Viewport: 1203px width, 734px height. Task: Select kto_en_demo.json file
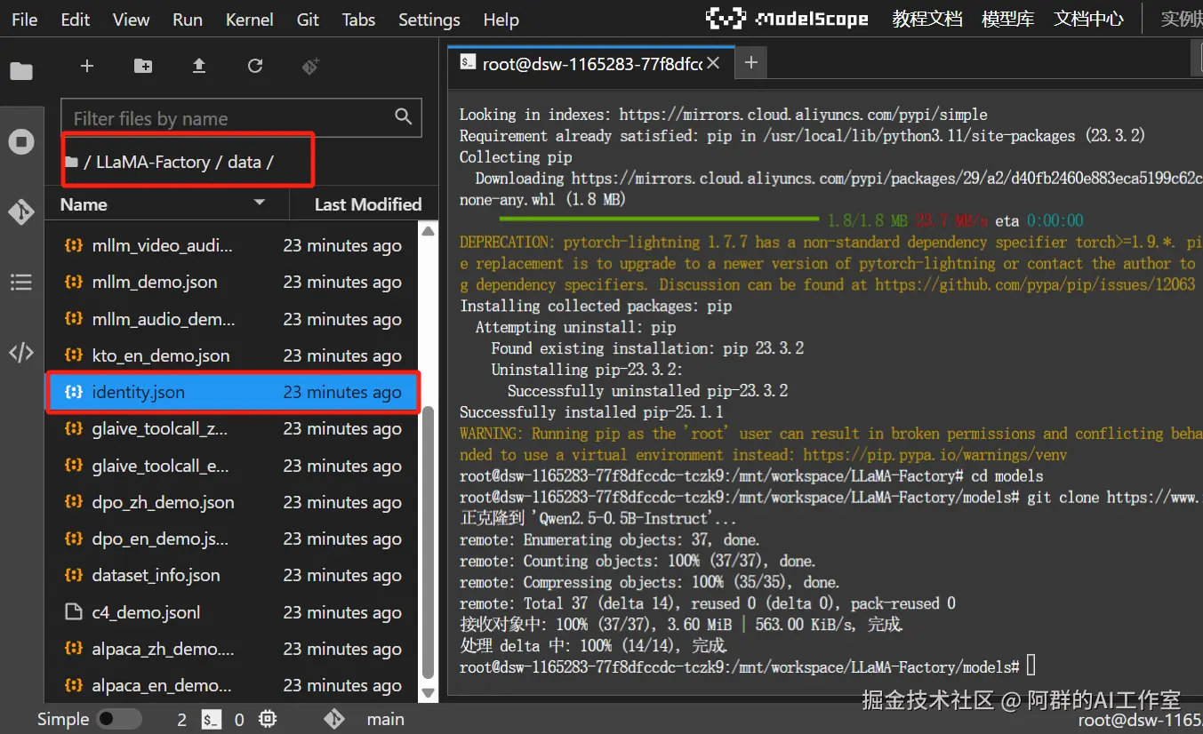tap(232, 355)
